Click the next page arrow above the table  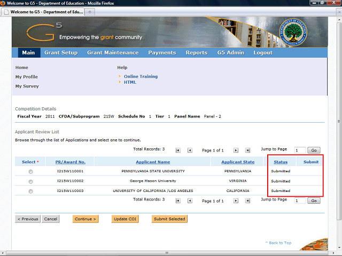point(236,150)
